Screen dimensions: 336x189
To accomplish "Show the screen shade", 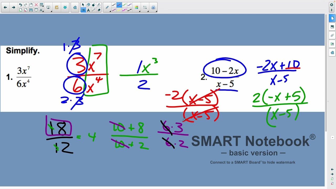I will coord(36,10).
